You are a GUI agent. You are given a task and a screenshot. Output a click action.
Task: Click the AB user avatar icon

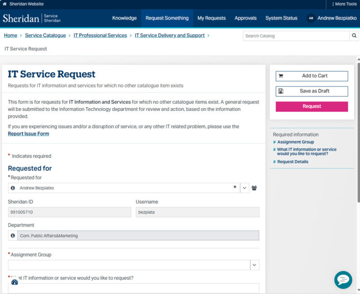click(311, 18)
